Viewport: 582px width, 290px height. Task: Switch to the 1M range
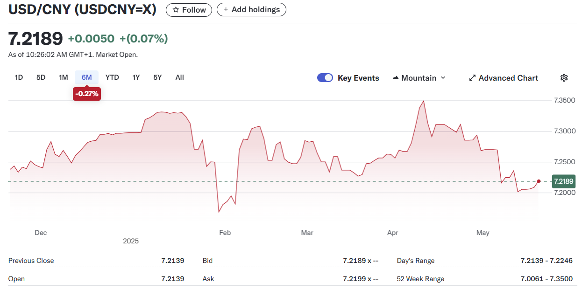[64, 77]
